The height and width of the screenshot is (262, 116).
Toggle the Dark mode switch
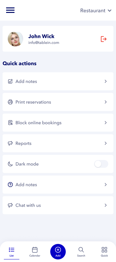(101, 164)
